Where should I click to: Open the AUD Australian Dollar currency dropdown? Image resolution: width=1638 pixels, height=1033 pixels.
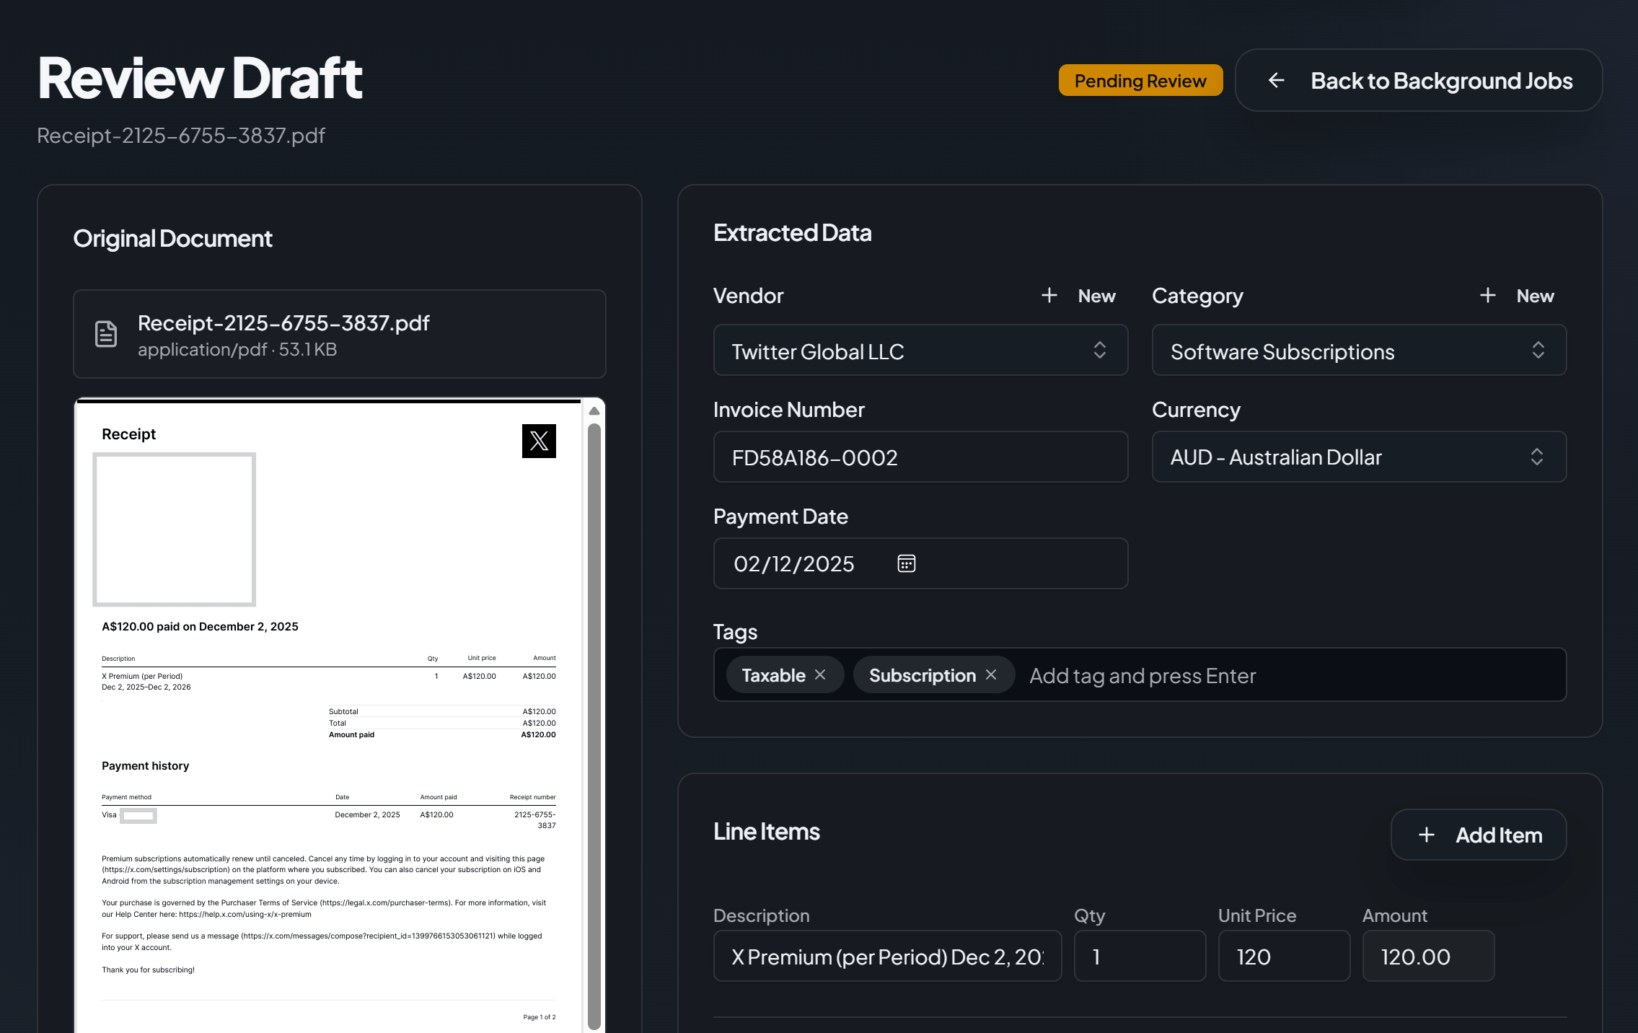1359,457
